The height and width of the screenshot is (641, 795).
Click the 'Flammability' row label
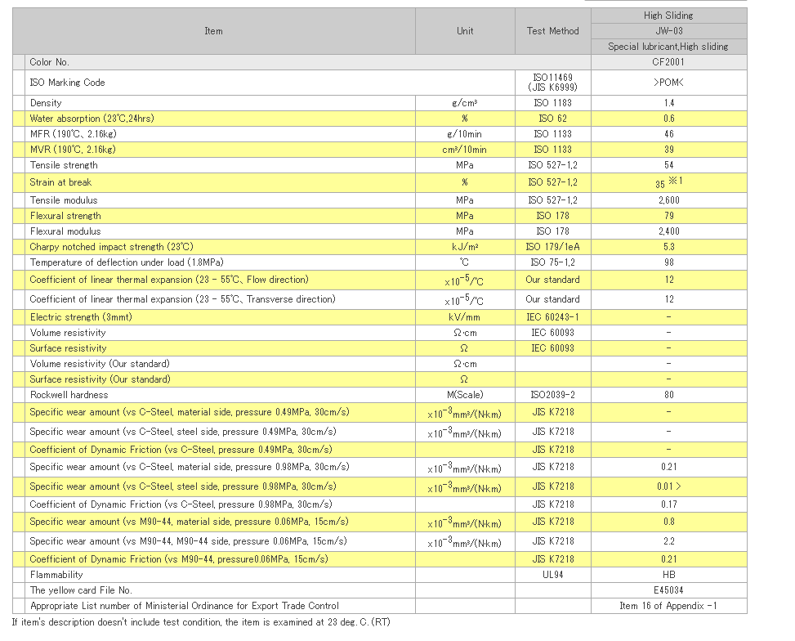[x=56, y=575]
